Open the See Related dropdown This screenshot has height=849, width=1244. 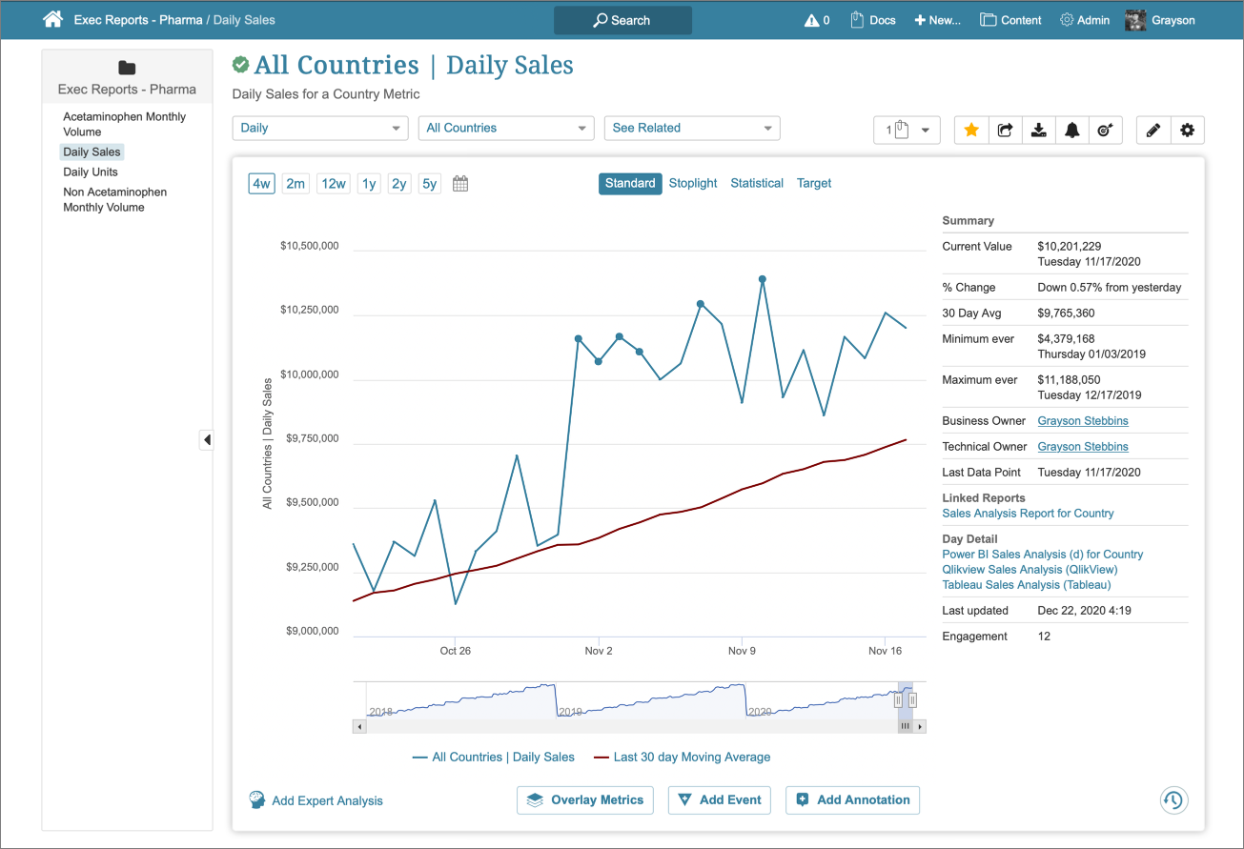692,129
